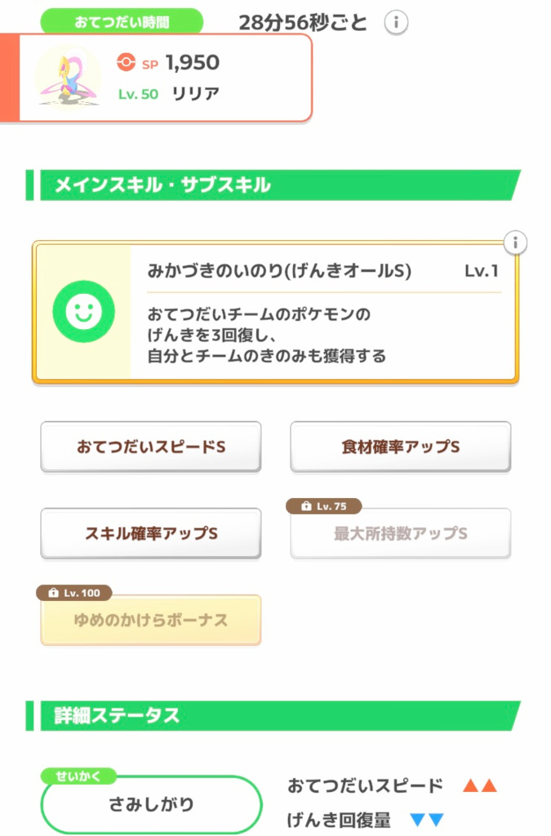This screenshot has width=551, height=836.
Task: Tap the Pokémon name リリア
Action: pos(195,93)
